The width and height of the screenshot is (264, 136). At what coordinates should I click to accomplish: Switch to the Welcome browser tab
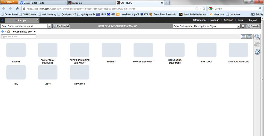(x=92, y=3)
